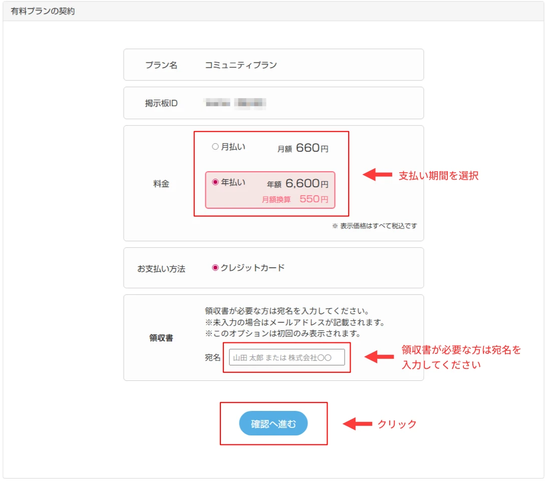Click the クリック annotation text
This screenshot has height=482, width=551.
[x=396, y=423]
